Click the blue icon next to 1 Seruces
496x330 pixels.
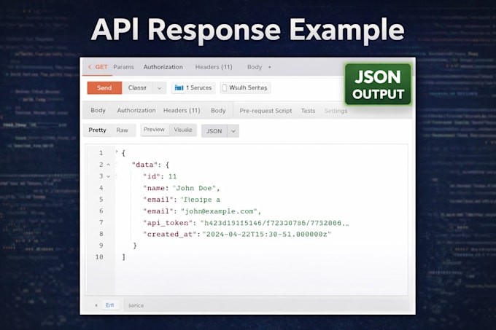point(179,88)
